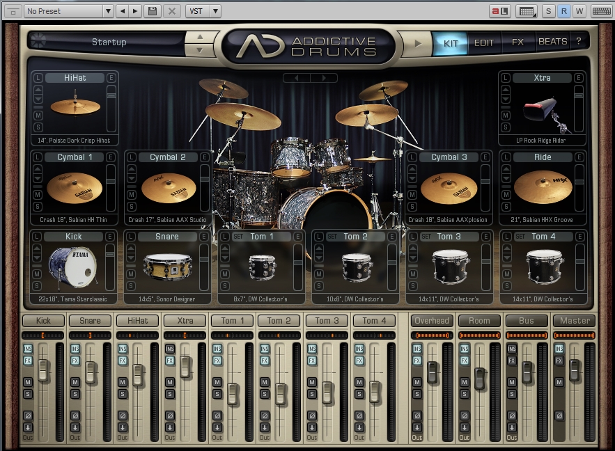
Task: Click the HiHat load (L) icon
Action: pyautogui.click(x=38, y=78)
